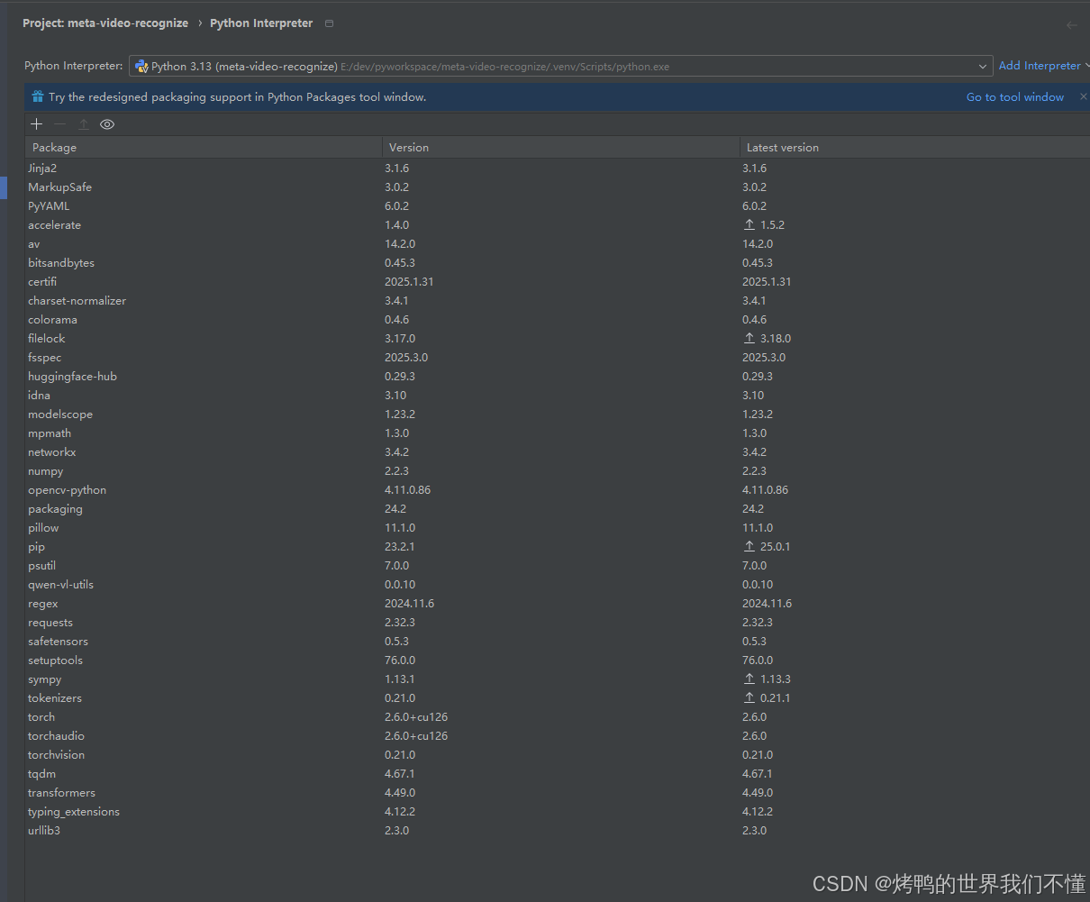Screen dimensions: 1090x902
Task: Click the Python icon in interpreter field
Action: [141, 66]
